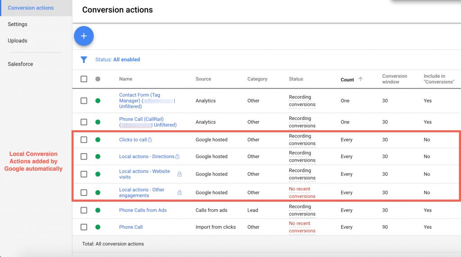Open the Clicks to call conversion action

133,140
